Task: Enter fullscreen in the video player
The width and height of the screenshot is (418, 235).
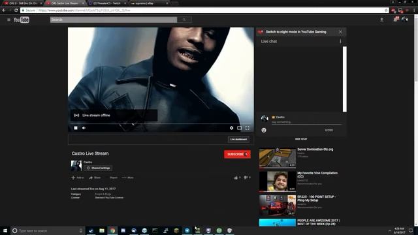Action: (248, 128)
